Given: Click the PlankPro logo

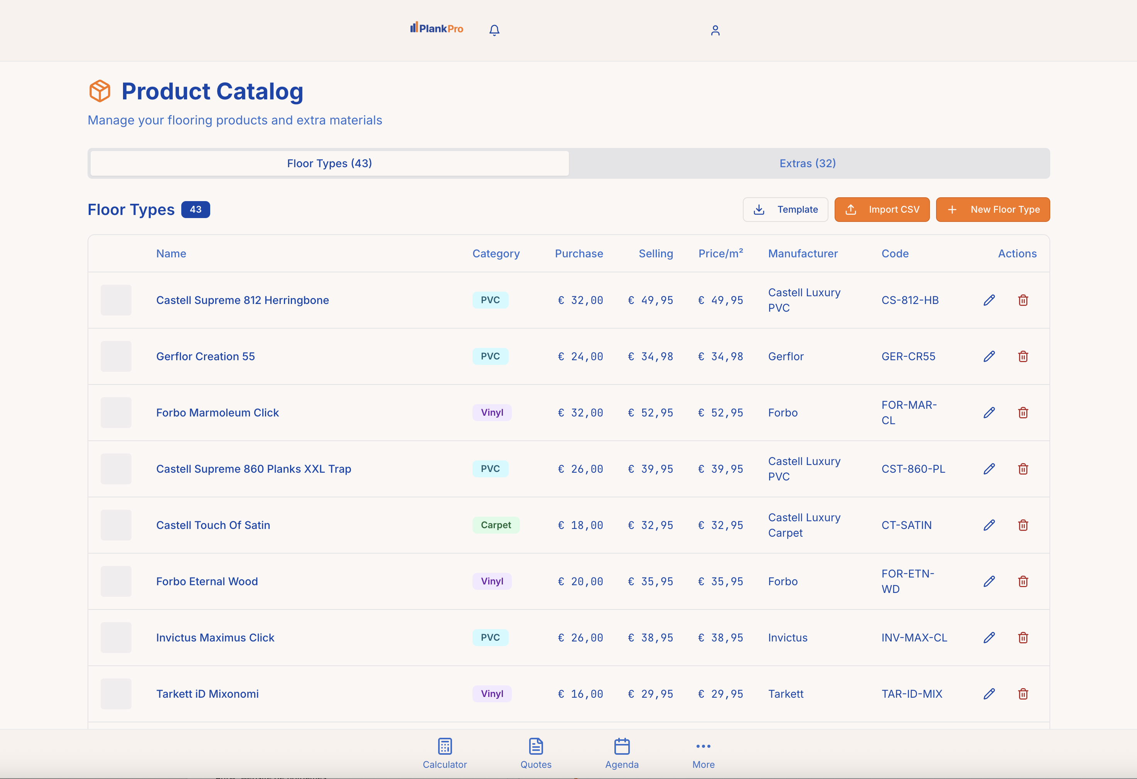Looking at the screenshot, I should click(437, 29).
